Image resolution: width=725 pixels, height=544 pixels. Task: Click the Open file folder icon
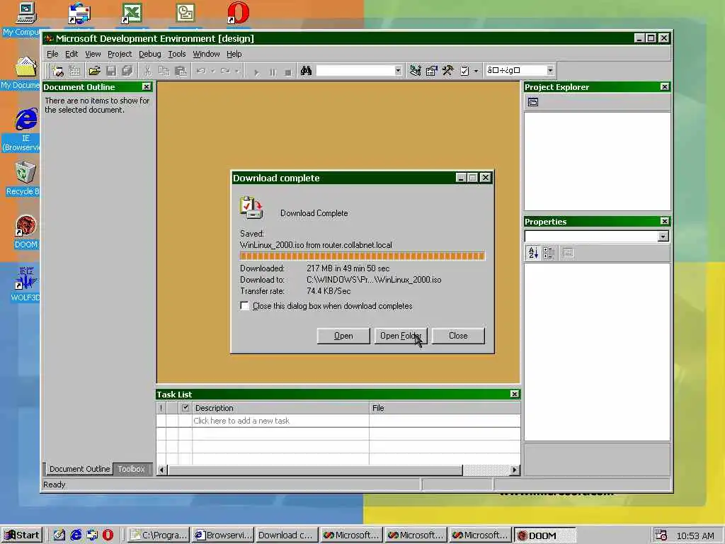[x=94, y=71]
